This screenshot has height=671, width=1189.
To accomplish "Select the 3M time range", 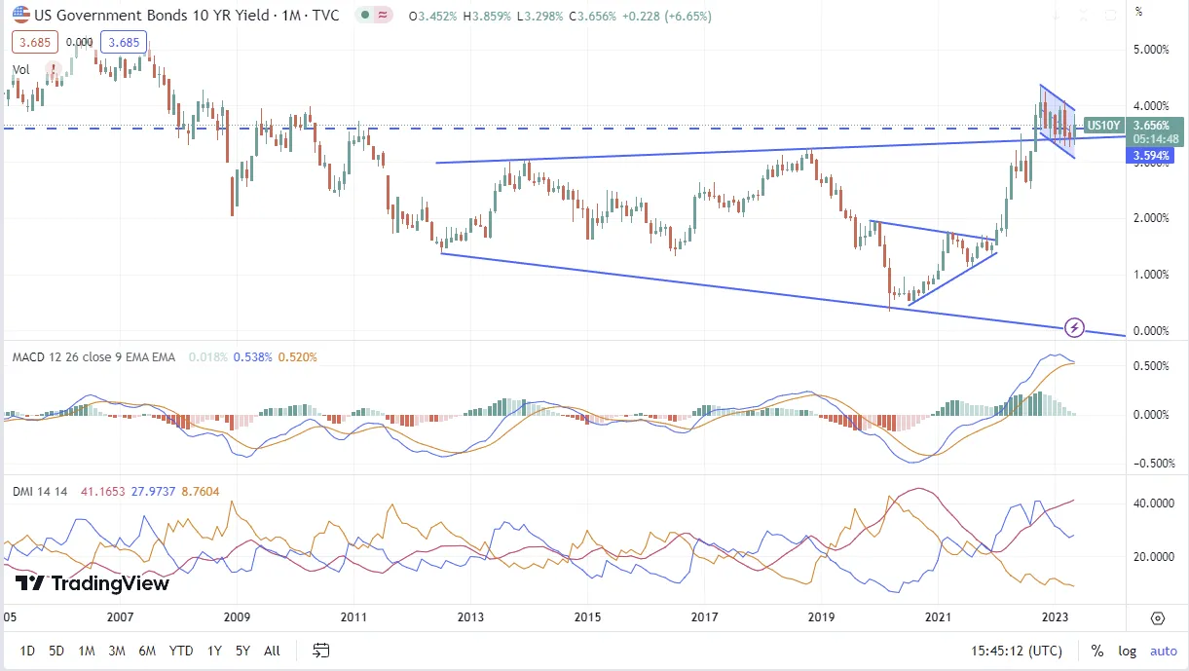I will click(117, 651).
